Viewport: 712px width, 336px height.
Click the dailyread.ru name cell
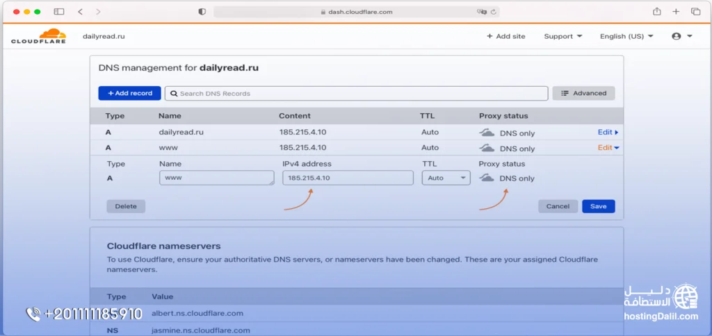coord(181,133)
